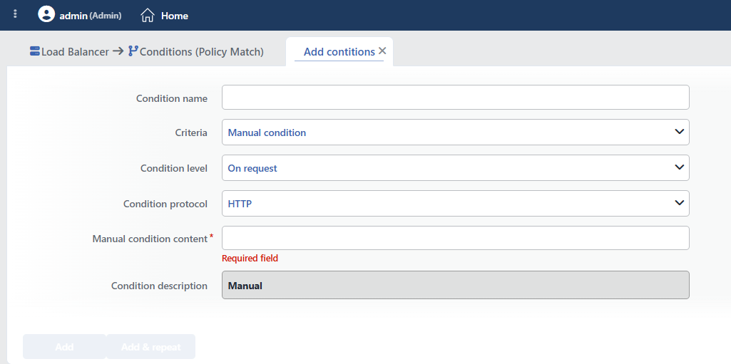The width and height of the screenshot is (731, 364).
Task: Click the Criteria label
Action: click(191, 133)
